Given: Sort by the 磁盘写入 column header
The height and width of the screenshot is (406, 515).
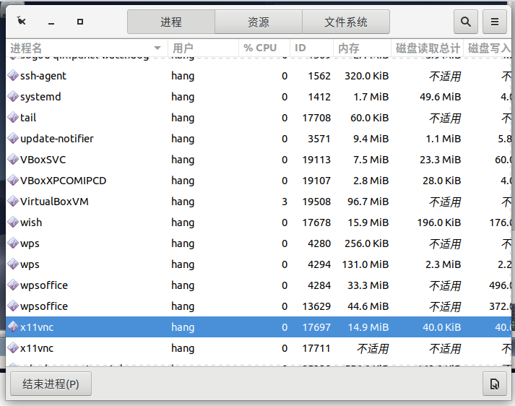Looking at the screenshot, I should [x=488, y=48].
